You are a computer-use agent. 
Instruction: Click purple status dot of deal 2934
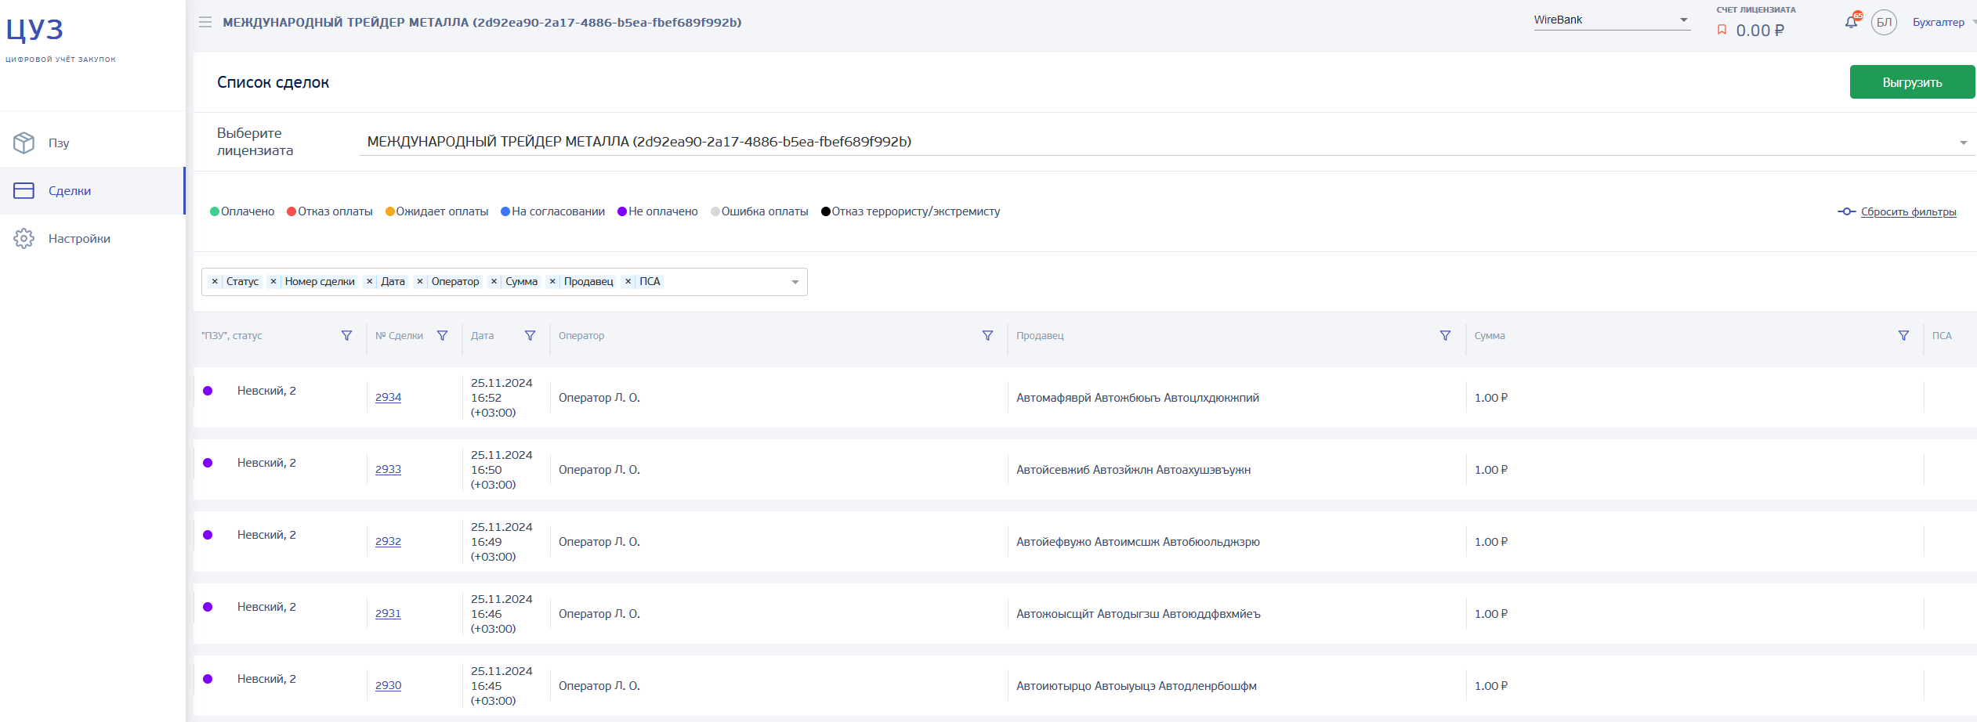(208, 391)
